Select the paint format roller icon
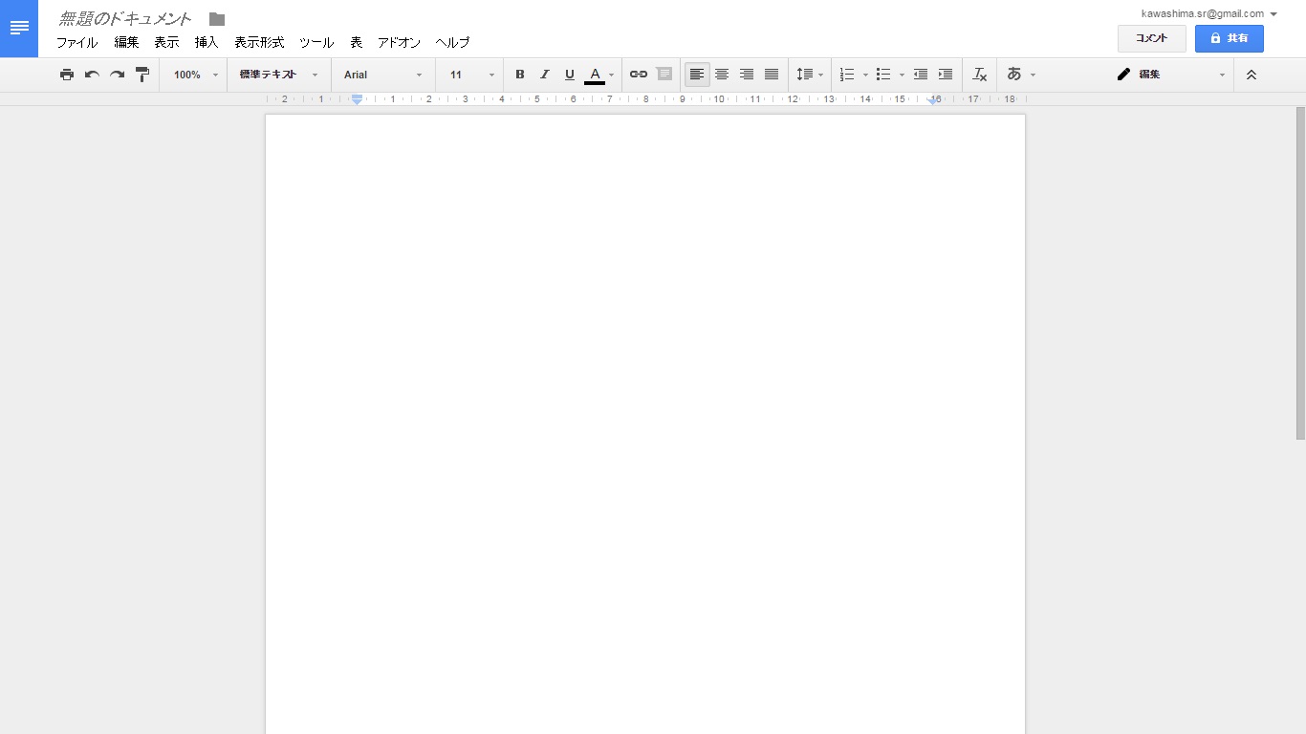 point(142,75)
